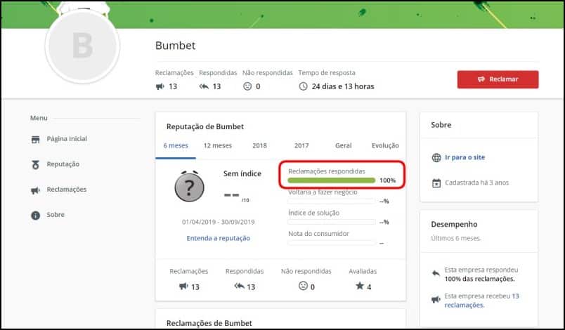
Task: Switch to the 12 meses tab
Action: (217, 146)
